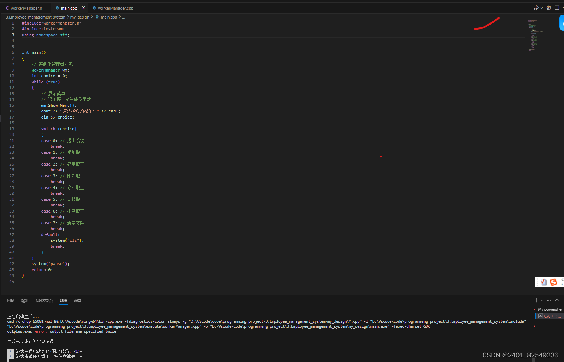Click the 'while (true)' statement
564x362 pixels.
46,82
